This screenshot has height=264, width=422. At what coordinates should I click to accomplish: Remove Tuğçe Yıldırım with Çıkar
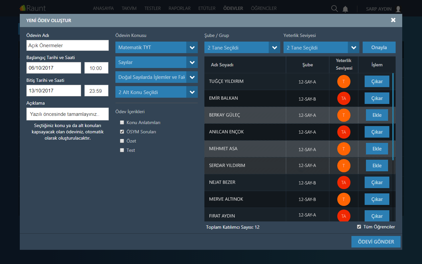(377, 82)
